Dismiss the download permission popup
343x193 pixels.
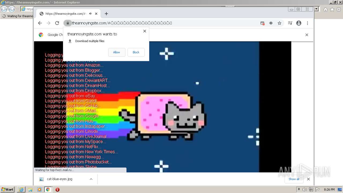pos(145,31)
